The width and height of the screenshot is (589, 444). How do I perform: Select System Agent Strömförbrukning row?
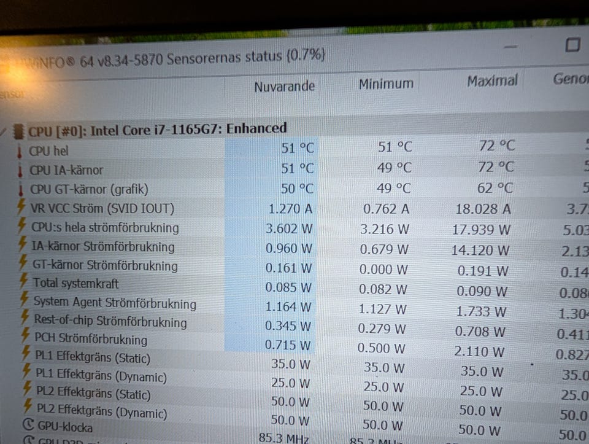(294, 307)
